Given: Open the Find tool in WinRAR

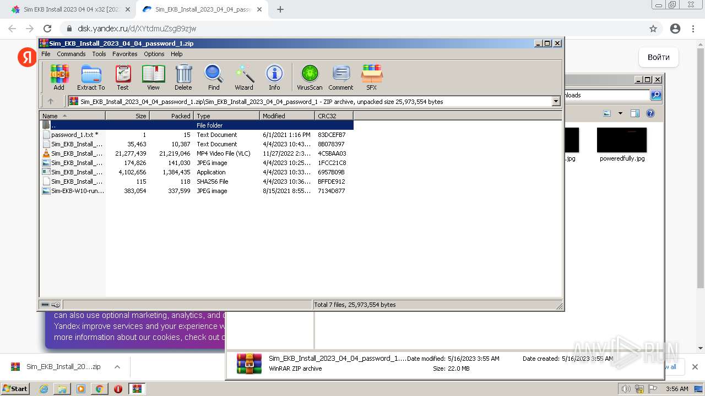Looking at the screenshot, I should coord(214,77).
